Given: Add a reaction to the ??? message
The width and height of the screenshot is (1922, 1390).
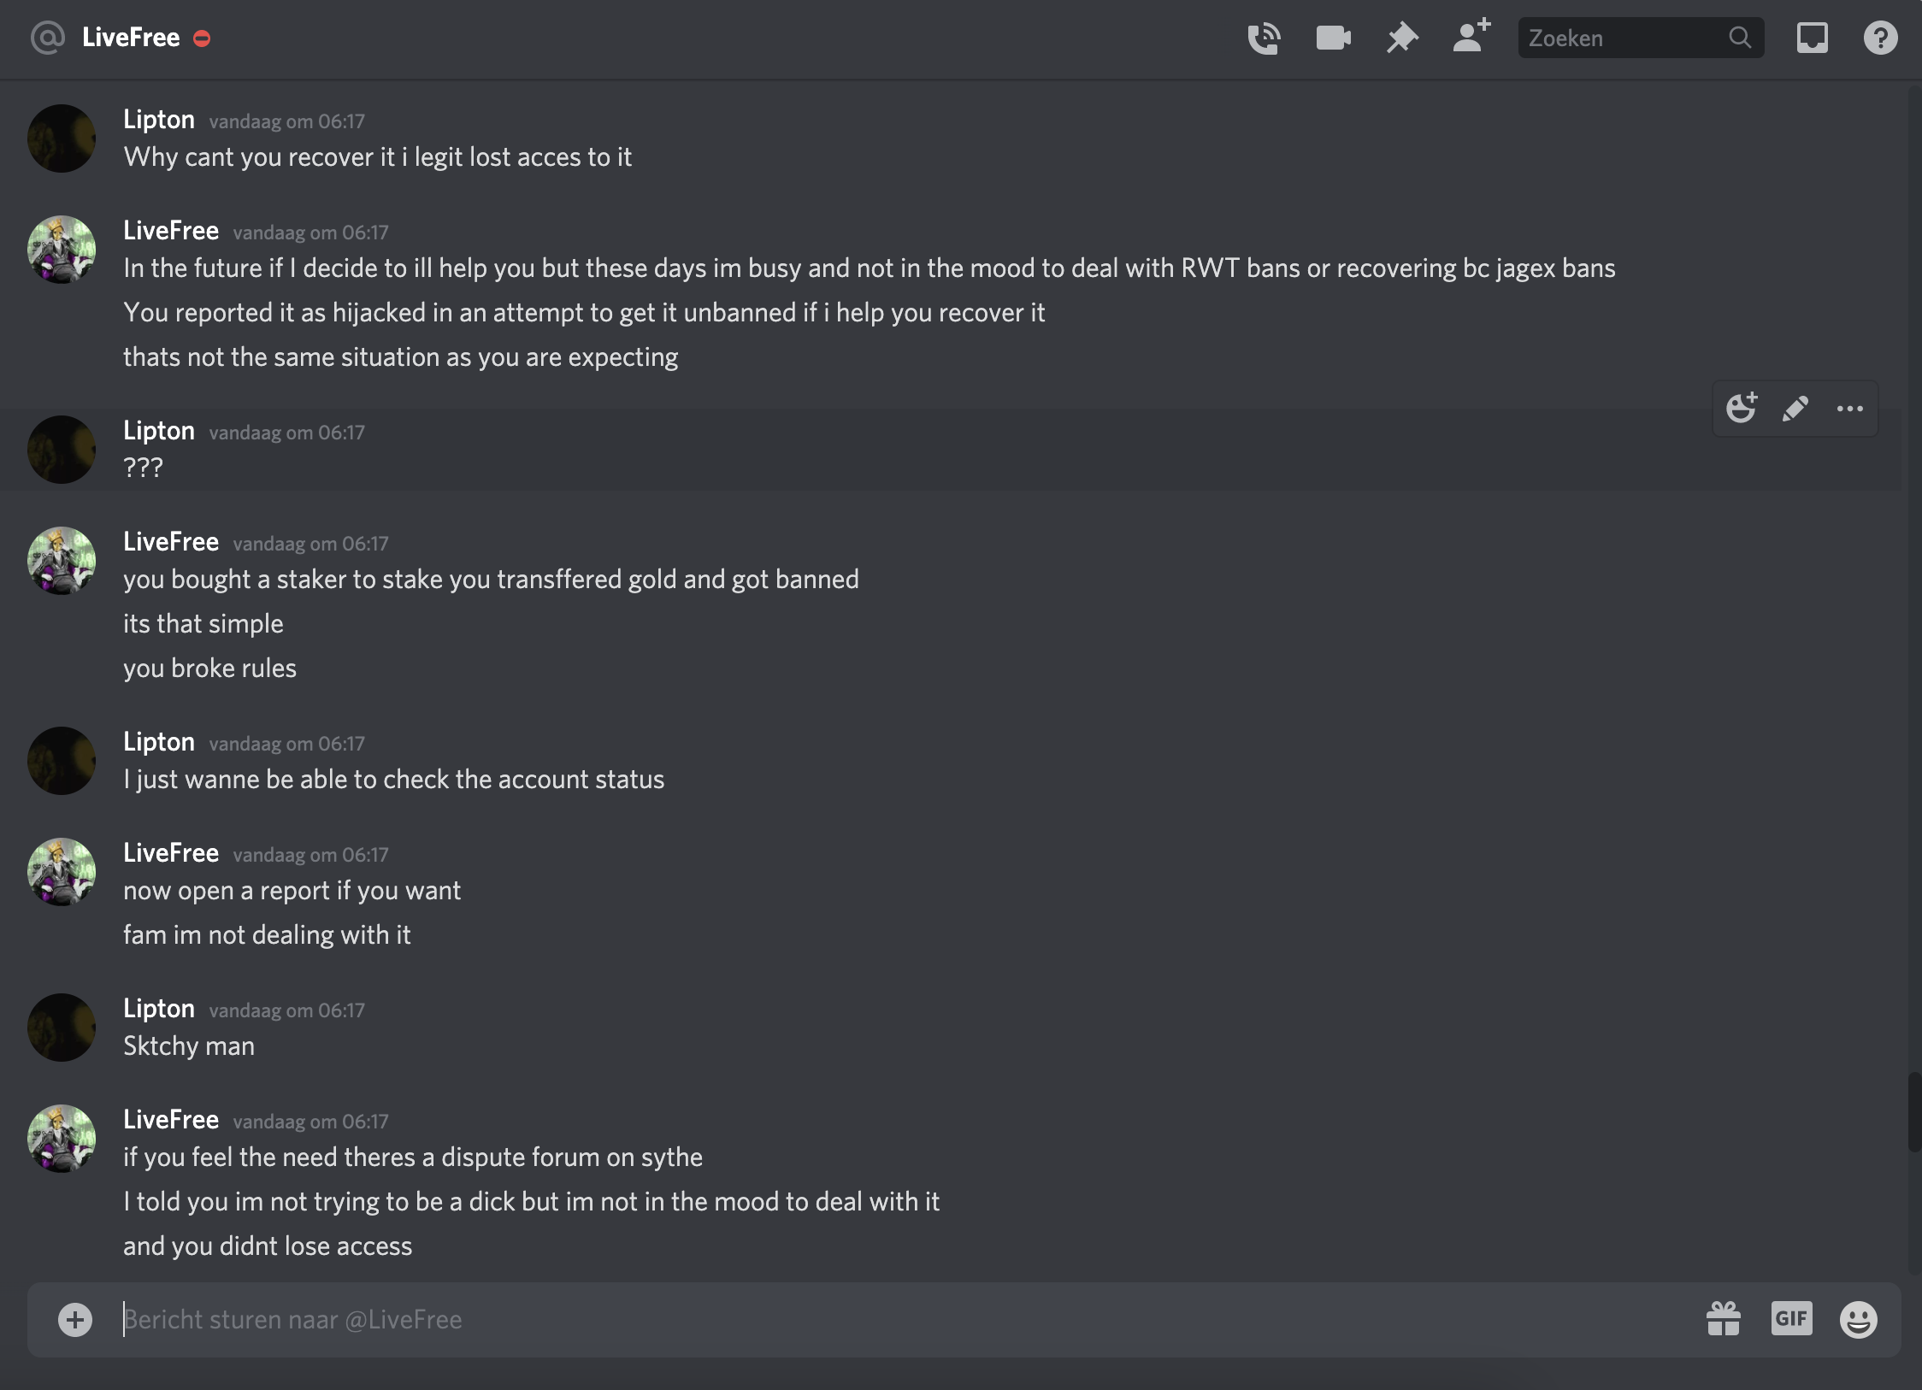Looking at the screenshot, I should tap(1741, 409).
